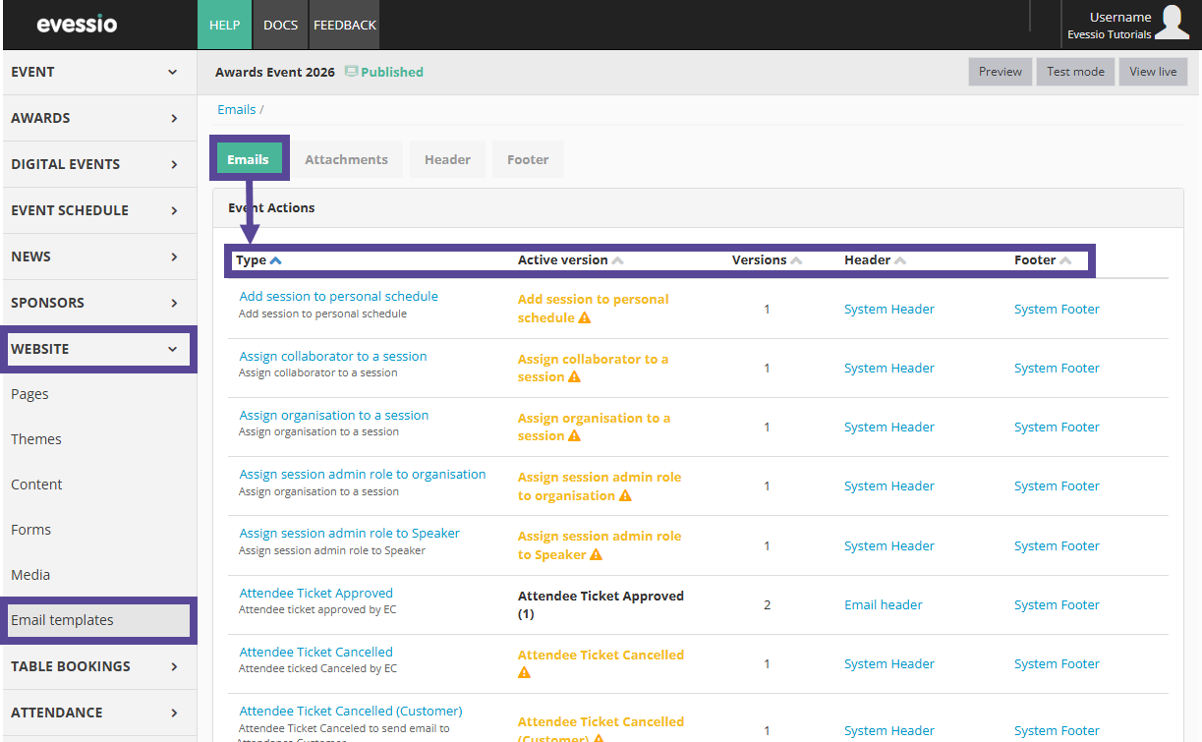Sort by Header column arrow
This screenshot has height=742, width=1202.
pos(900,260)
